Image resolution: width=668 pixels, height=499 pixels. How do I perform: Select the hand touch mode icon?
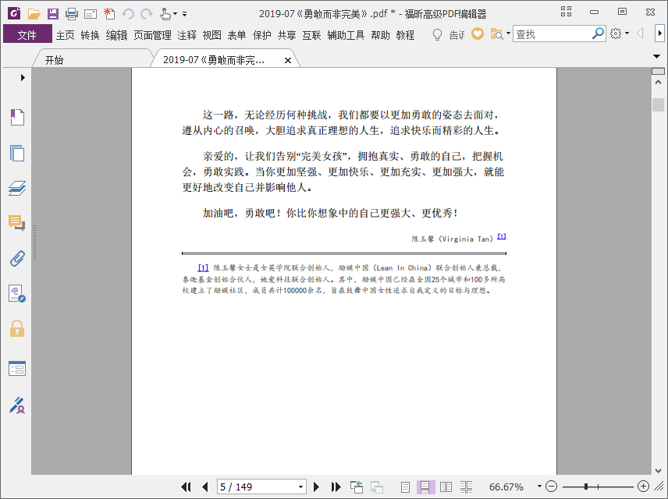(x=165, y=14)
